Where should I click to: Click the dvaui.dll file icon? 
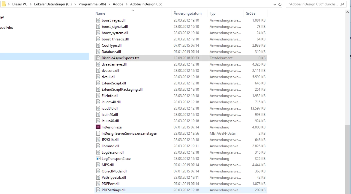coord(98,77)
